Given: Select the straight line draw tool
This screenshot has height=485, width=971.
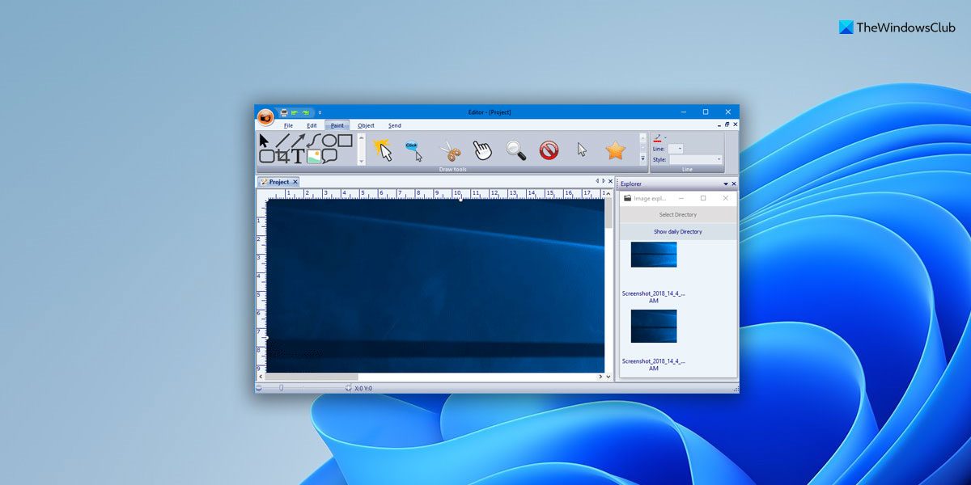Looking at the screenshot, I should coord(282,141).
